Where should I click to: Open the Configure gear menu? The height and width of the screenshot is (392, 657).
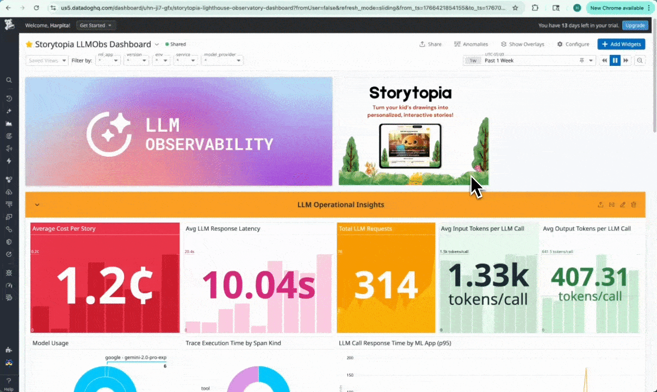pyautogui.click(x=573, y=44)
